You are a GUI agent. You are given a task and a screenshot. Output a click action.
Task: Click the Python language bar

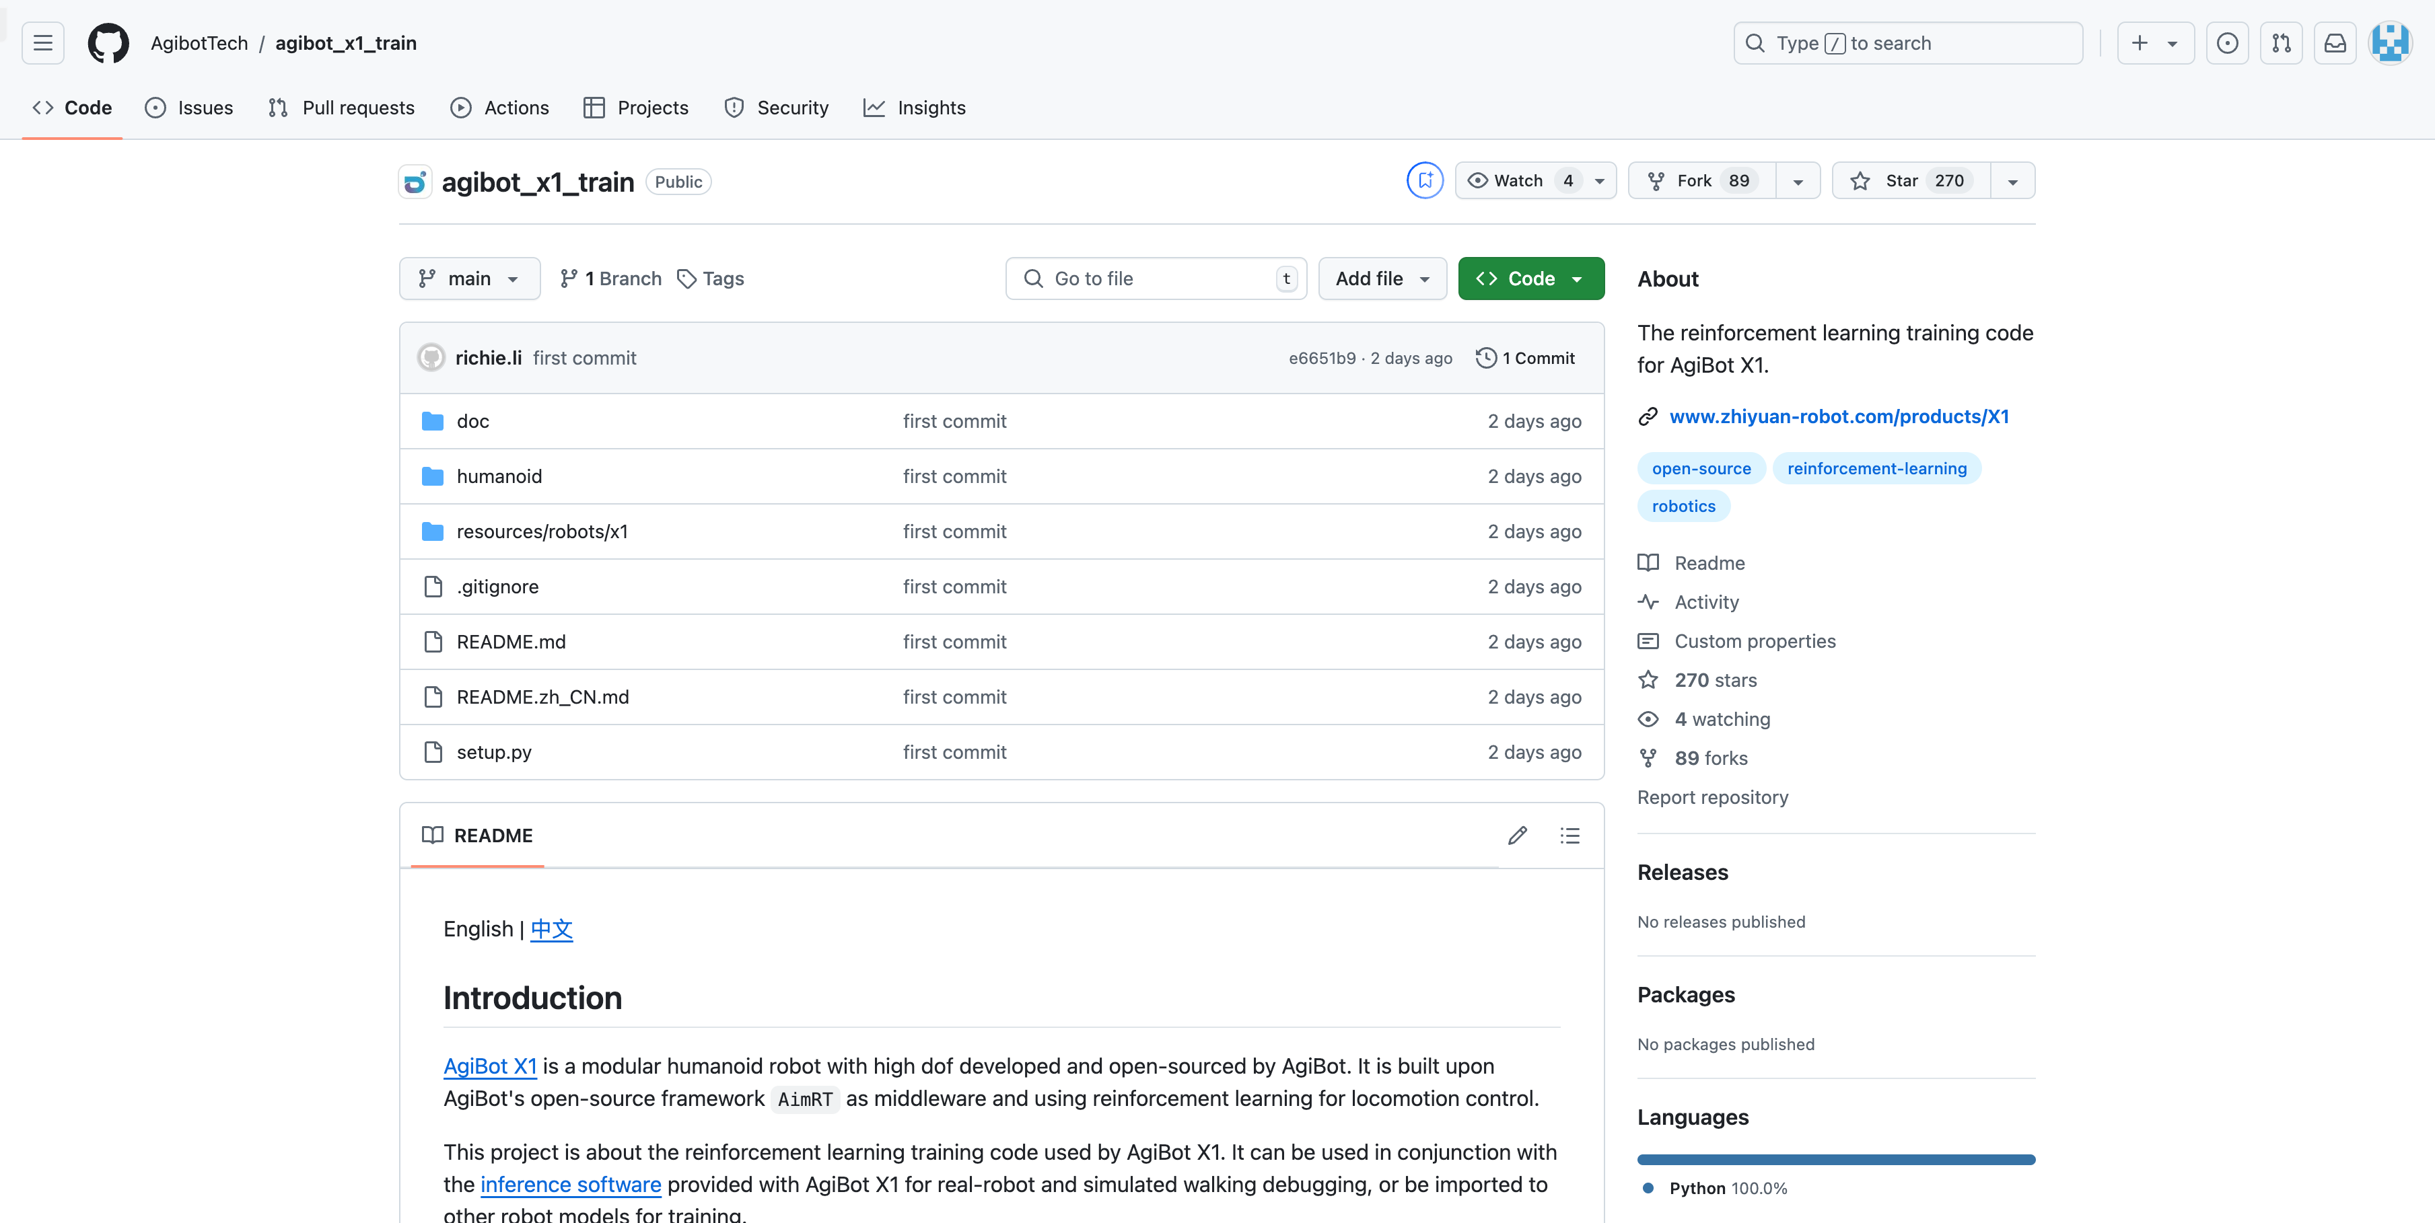1836,1160
